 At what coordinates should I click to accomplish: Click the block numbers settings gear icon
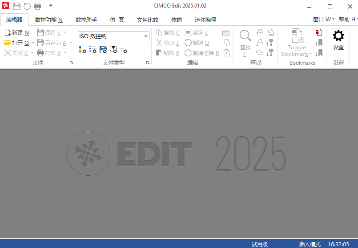click(93, 50)
